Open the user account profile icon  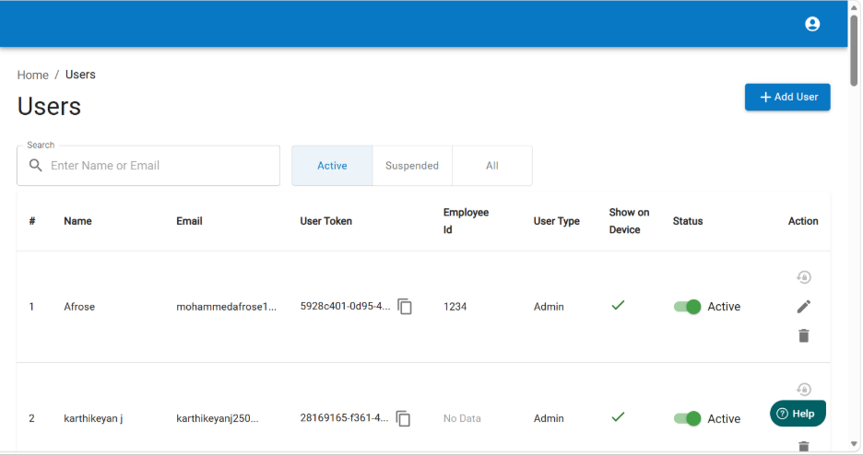click(x=811, y=24)
